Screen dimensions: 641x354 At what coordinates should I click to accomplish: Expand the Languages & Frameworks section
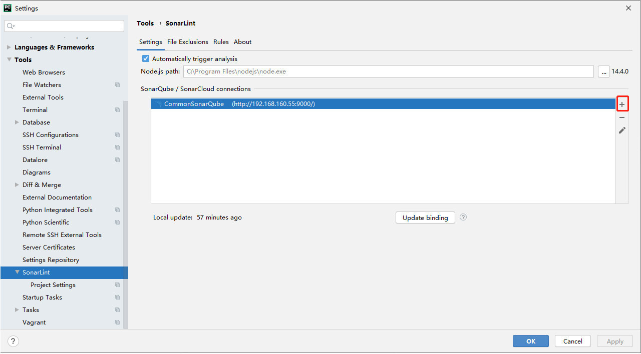coord(9,47)
